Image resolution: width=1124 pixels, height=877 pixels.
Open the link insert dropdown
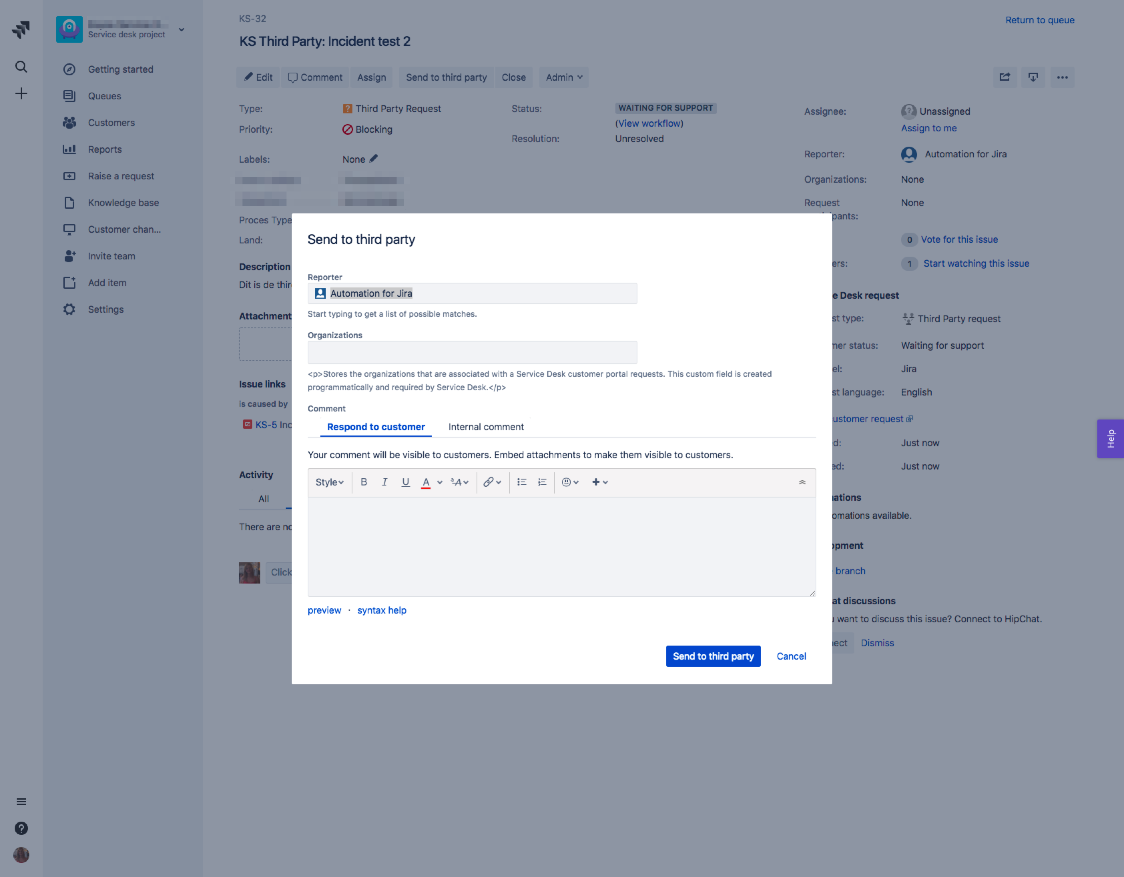tap(492, 482)
